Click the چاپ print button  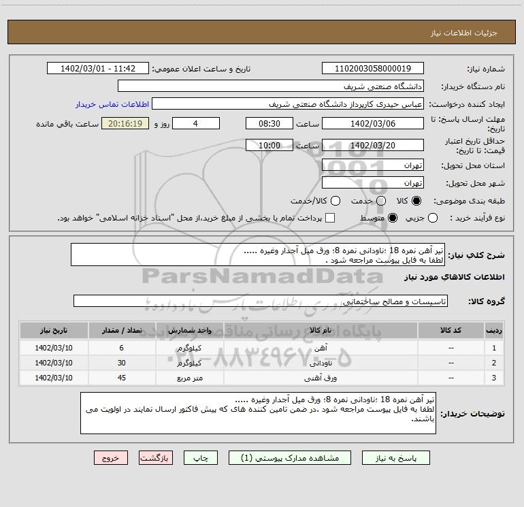201,458
